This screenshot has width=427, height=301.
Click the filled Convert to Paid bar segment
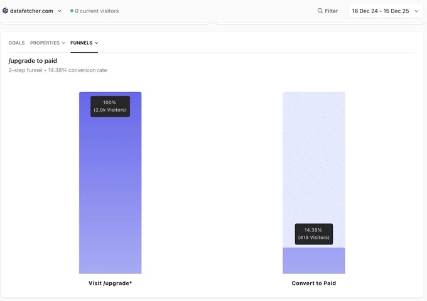(x=314, y=260)
